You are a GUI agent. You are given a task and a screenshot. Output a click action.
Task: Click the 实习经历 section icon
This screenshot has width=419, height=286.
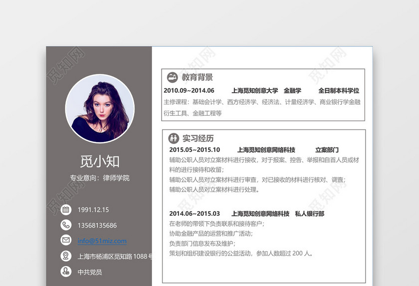(174, 139)
